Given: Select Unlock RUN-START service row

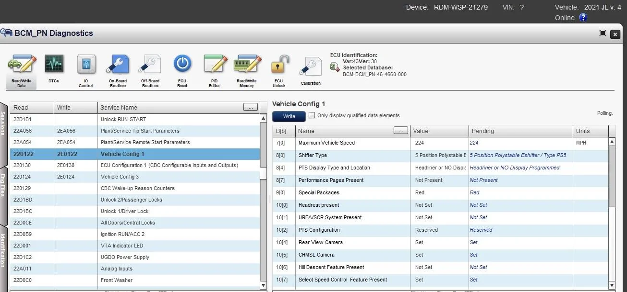Looking at the screenshot, I should pyautogui.click(x=135, y=119).
